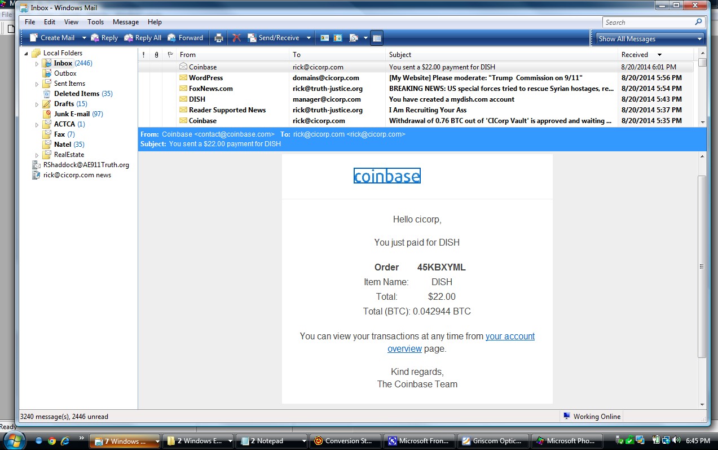718x450 pixels.
Task: Select the ACTCA folder
Action: 65,124
